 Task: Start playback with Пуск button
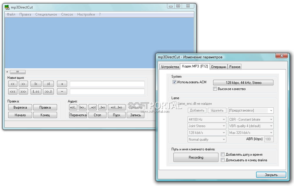117,115
